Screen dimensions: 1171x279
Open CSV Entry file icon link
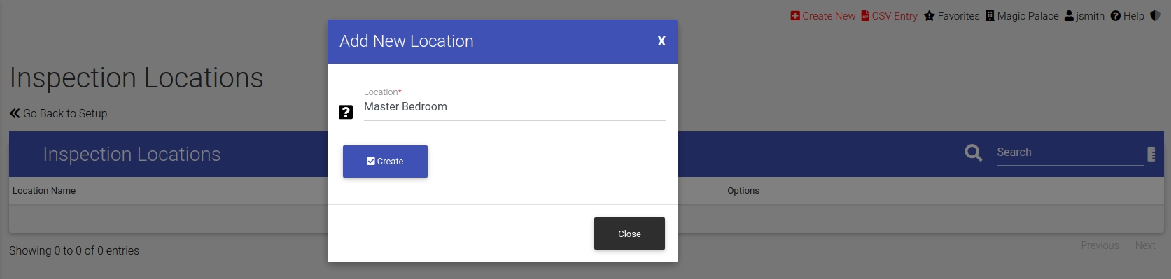pos(865,16)
